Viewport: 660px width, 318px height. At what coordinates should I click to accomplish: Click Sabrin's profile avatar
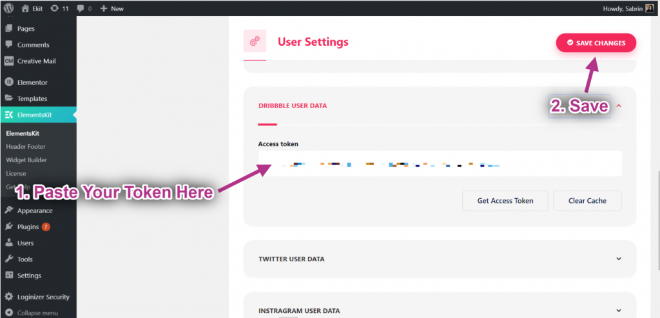(650, 8)
